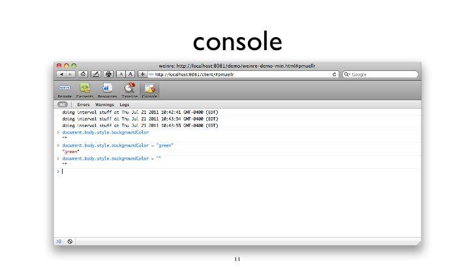The width and height of the screenshot is (475, 267).
Task: Click the plus add-bookmark button
Action: 142,74
